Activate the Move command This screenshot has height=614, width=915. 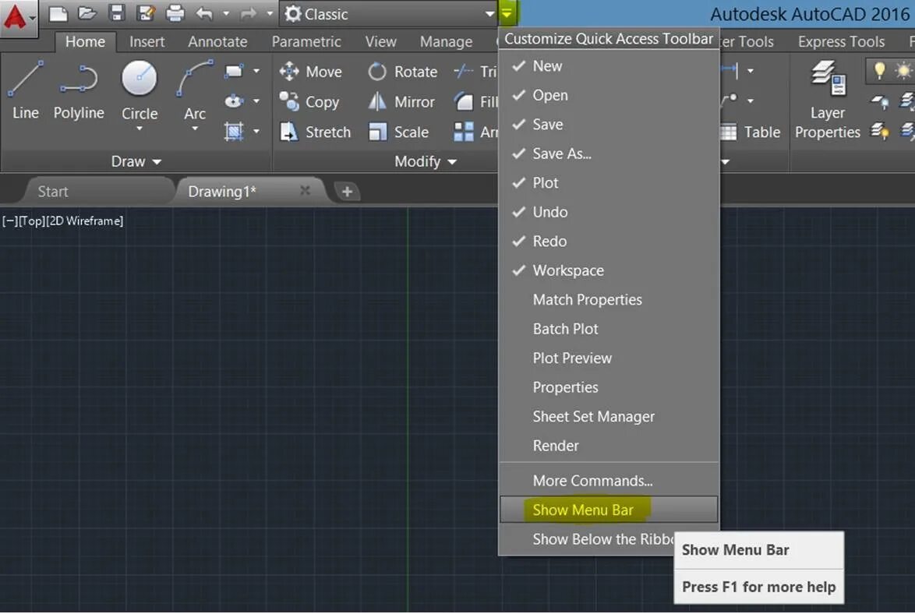pos(310,72)
